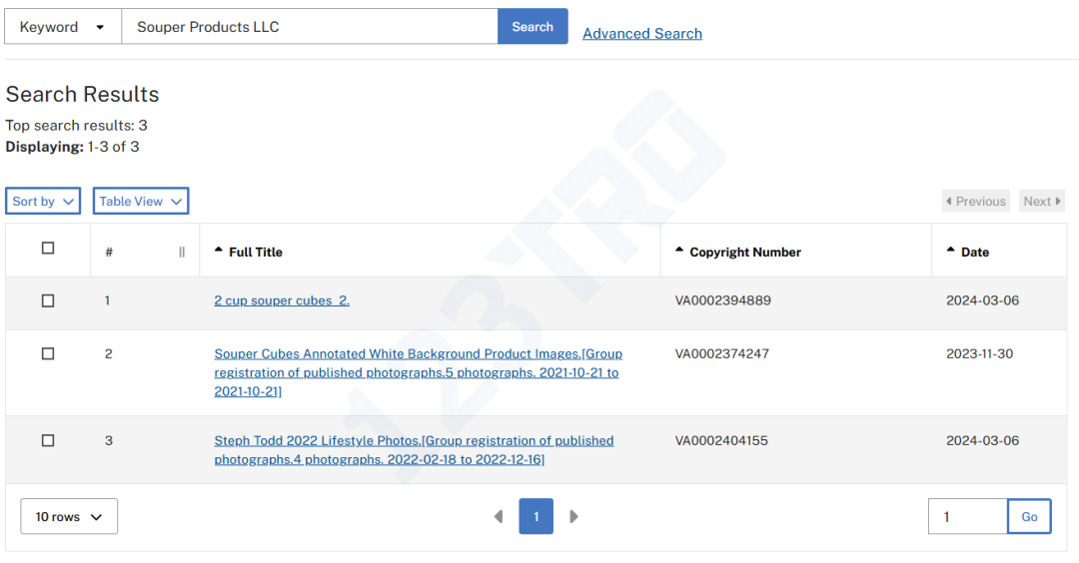Check the box for row 1
Screen dimensions: 1079x563
coord(48,301)
